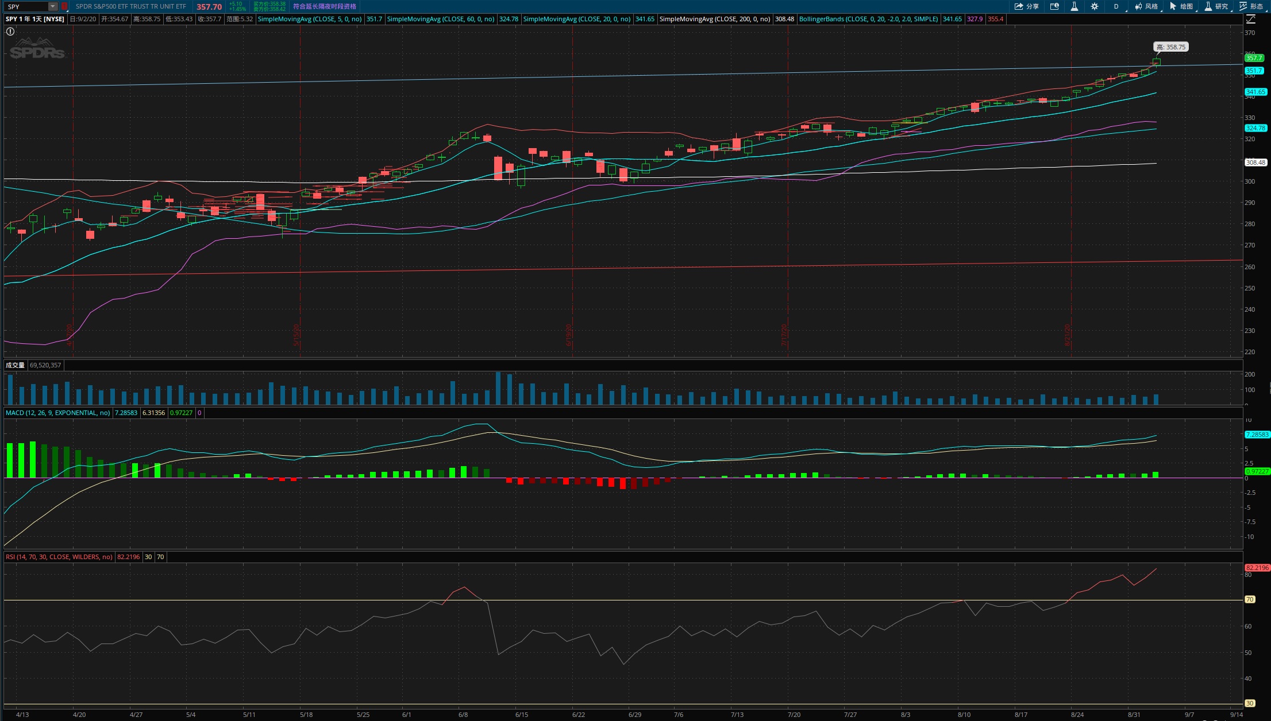This screenshot has width=1271, height=721.
Task: Click the red symbol link indicator beside SPY
Action: (x=64, y=6)
